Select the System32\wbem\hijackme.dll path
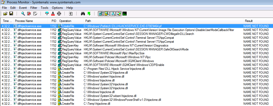Image resolution: width=273 pixels, height=106 pixels. click(x=110, y=96)
